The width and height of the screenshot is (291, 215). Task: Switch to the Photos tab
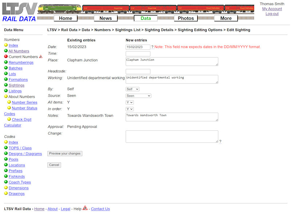point(186,18)
